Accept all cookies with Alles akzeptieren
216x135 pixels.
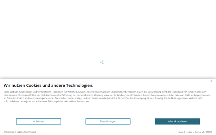click(x=177, y=121)
